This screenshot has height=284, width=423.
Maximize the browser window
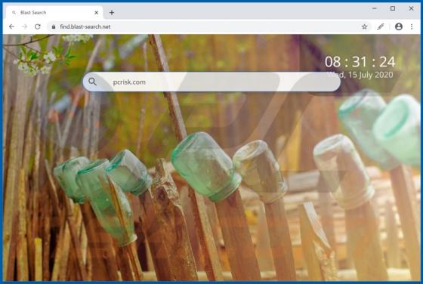[x=393, y=8]
